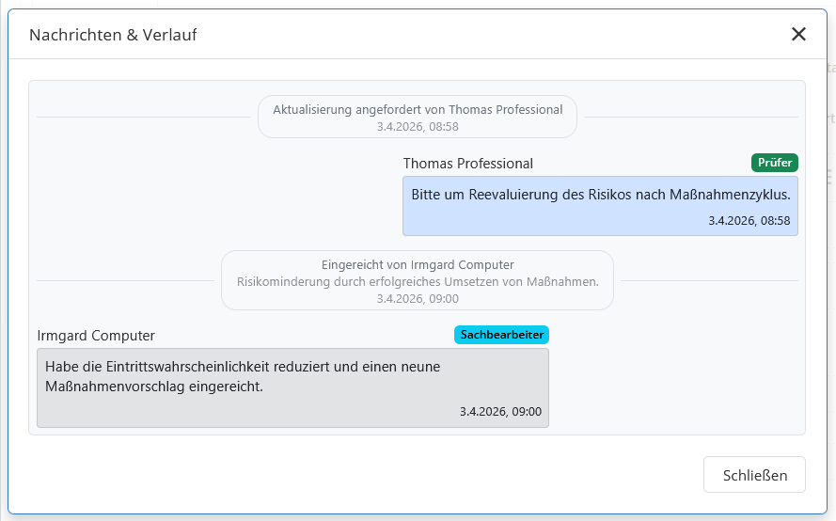Click the Nachrichten & Verlauf dialog title
This screenshot has height=521, width=836.
tap(113, 35)
